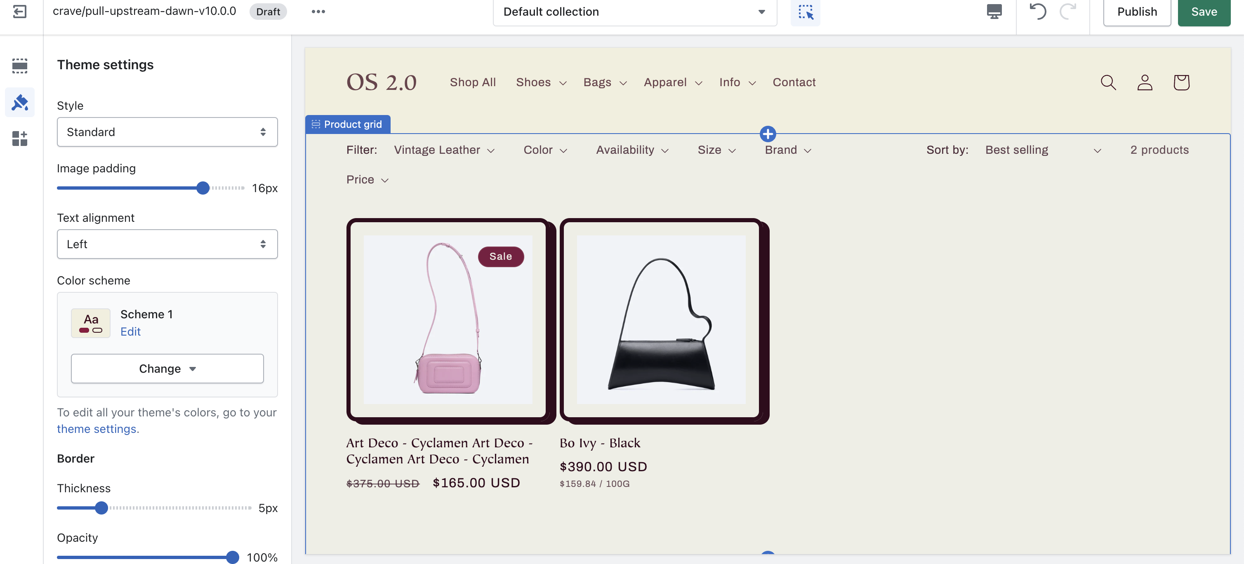Click the exit editor back icon

point(19,12)
